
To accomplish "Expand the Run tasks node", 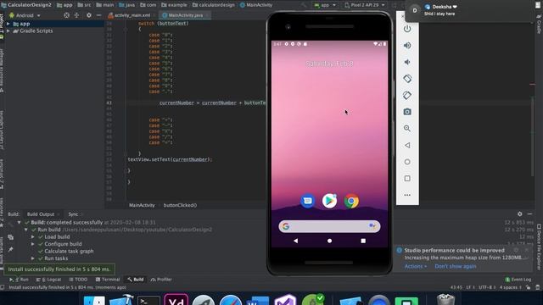I will pyautogui.click(x=33, y=258).
